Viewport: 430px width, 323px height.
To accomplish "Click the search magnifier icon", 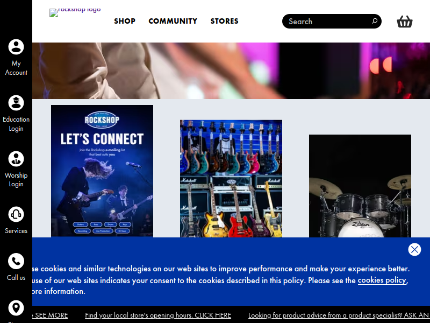I will [x=374, y=21].
